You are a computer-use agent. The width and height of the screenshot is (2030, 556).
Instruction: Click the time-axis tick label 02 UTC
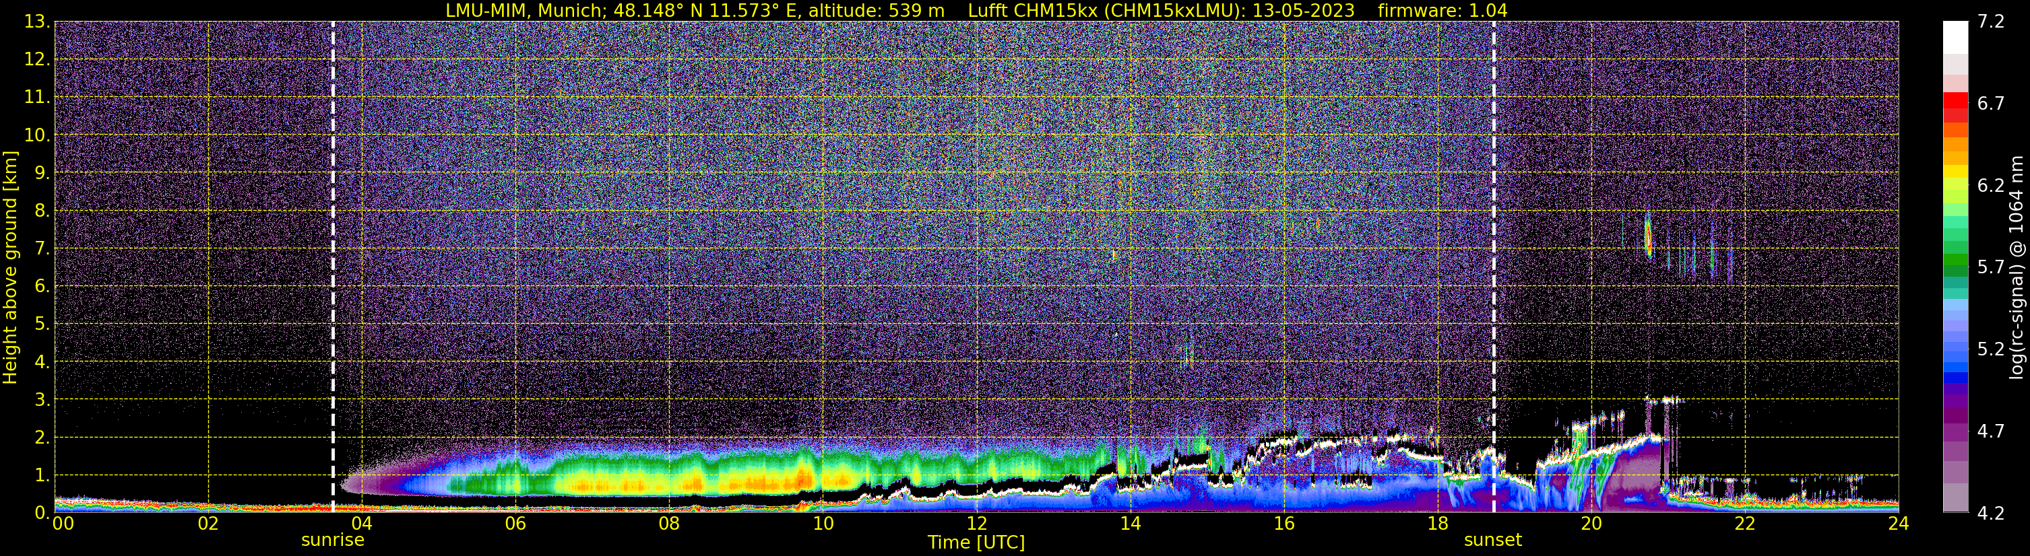point(208,524)
